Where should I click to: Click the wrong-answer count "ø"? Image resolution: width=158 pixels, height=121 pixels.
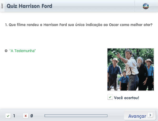(x=32, y=116)
